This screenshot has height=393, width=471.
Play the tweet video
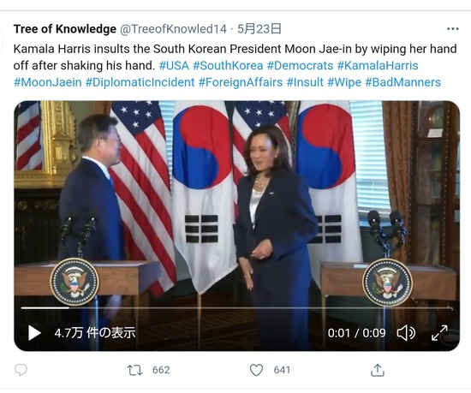coord(34,333)
